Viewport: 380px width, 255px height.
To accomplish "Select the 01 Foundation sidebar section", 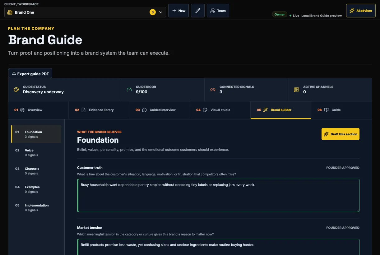I will click(x=36, y=134).
